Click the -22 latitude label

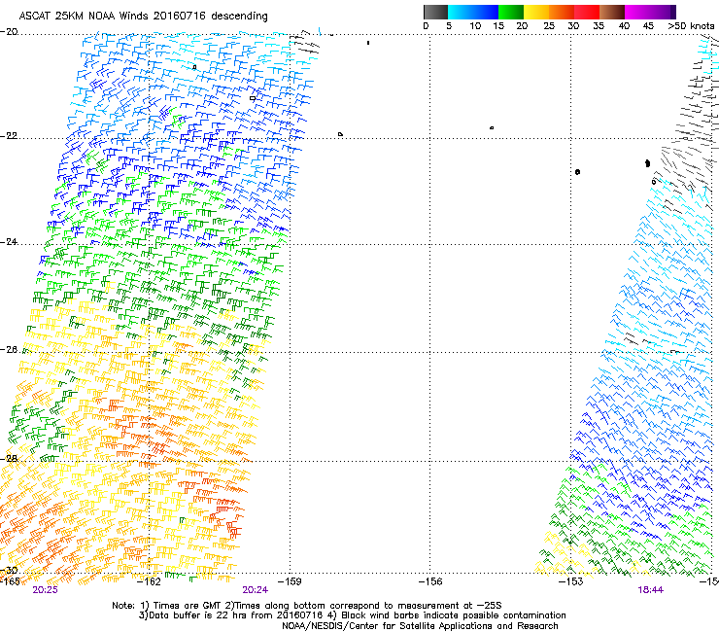point(9,136)
